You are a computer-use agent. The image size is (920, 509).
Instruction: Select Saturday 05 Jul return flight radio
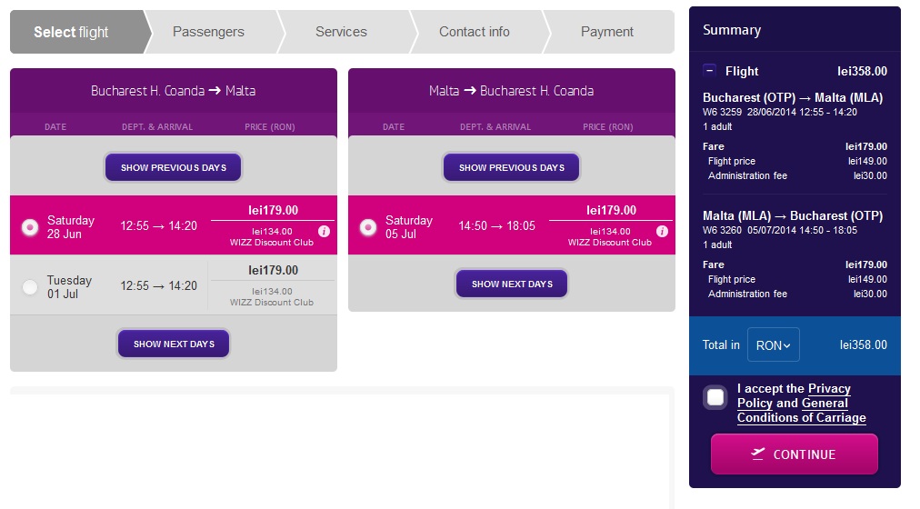368,226
